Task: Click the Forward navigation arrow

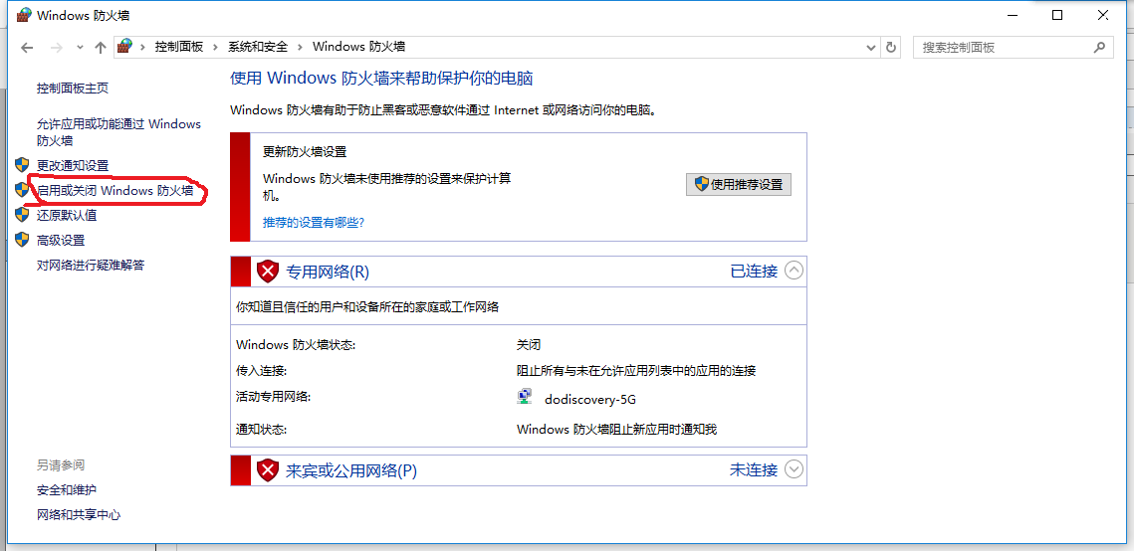Action: [x=57, y=48]
